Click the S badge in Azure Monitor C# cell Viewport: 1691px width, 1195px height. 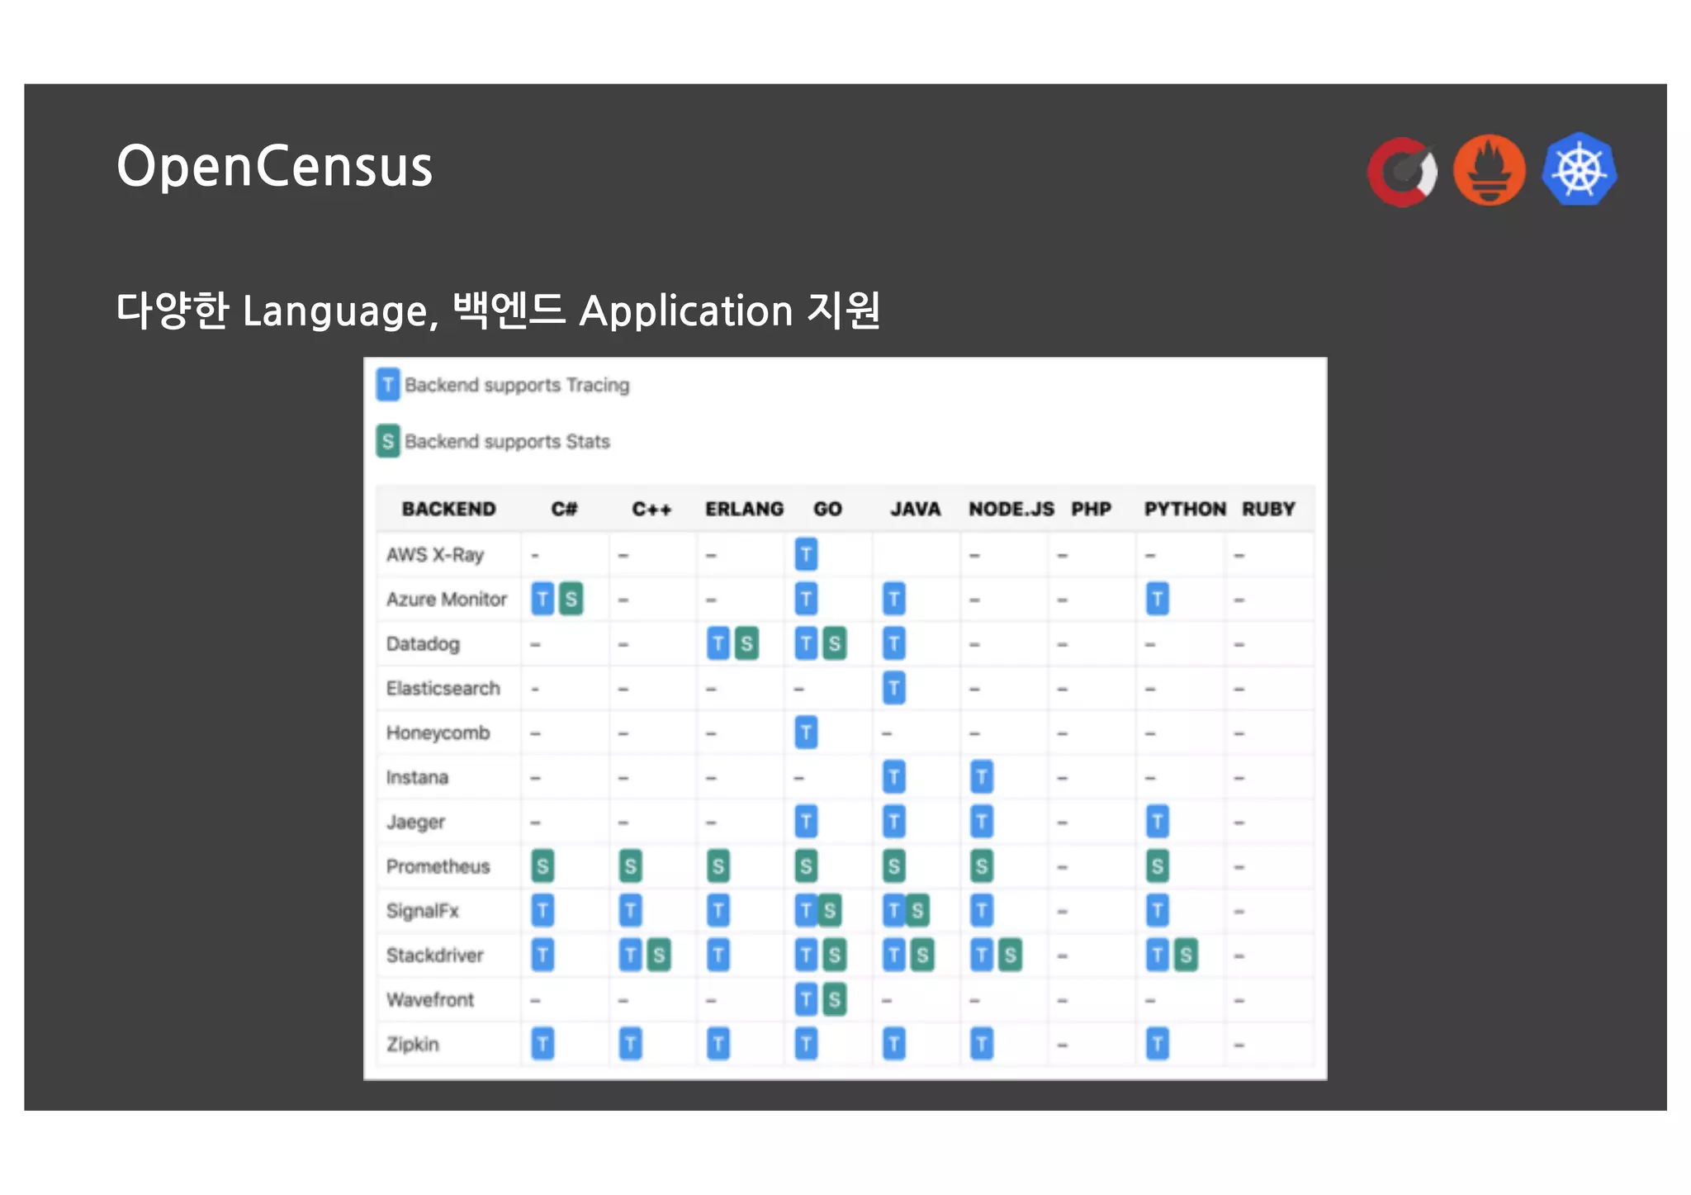tap(571, 599)
